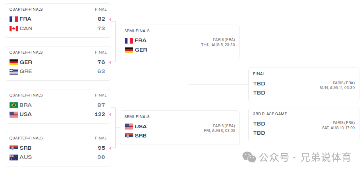
Task: Click the Germany flag in semi-finals
Action: point(129,50)
